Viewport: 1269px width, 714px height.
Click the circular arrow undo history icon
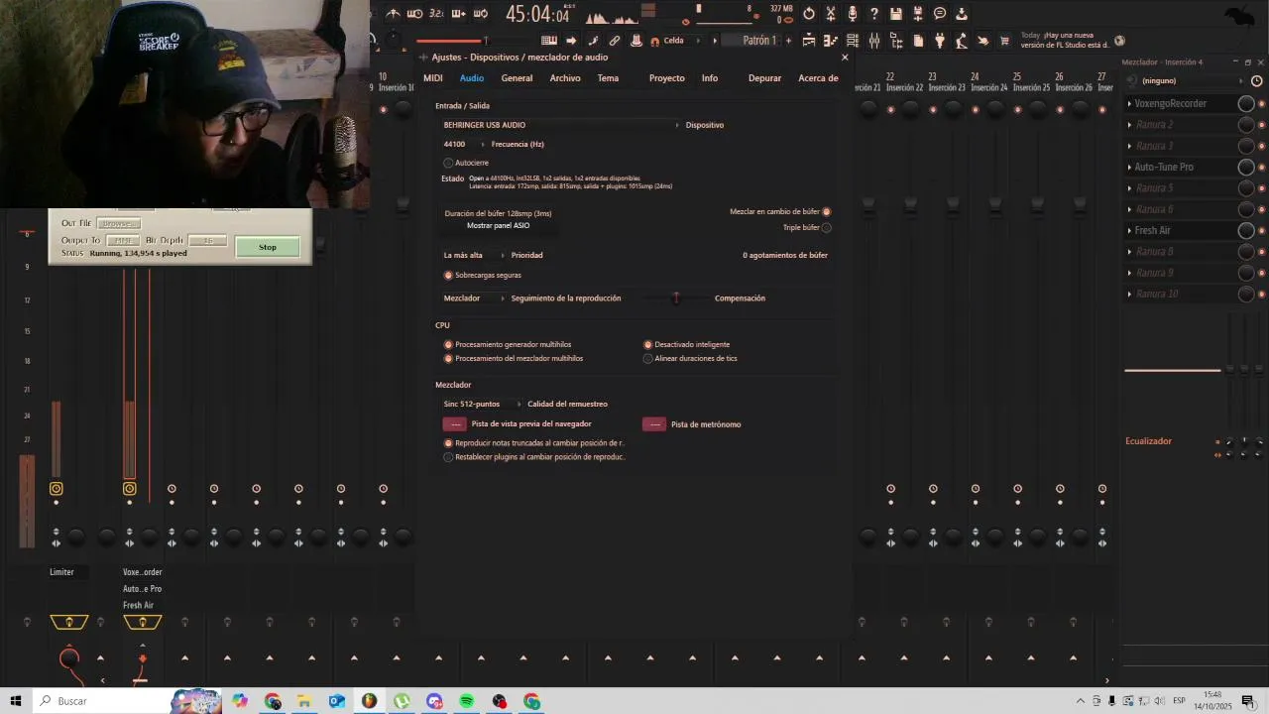(x=809, y=13)
